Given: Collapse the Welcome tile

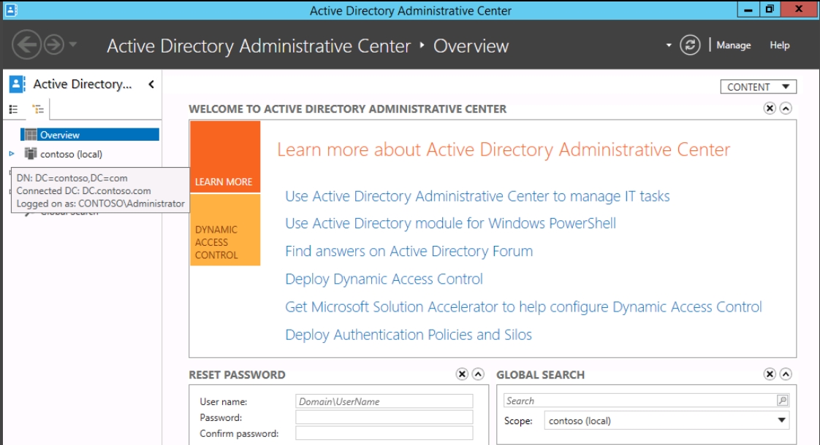Looking at the screenshot, I should point(786,108).
